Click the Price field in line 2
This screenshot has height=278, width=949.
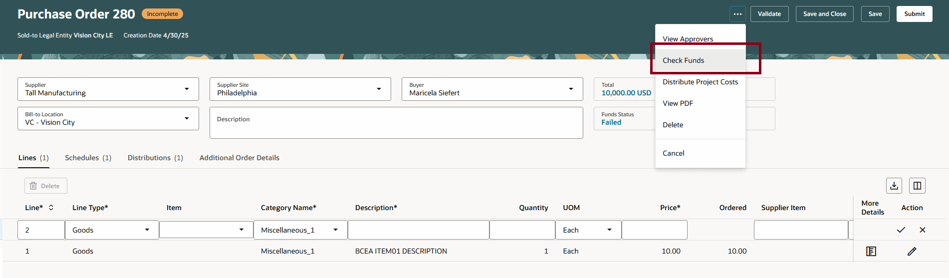pyautogui.click(x=655, y=230)
